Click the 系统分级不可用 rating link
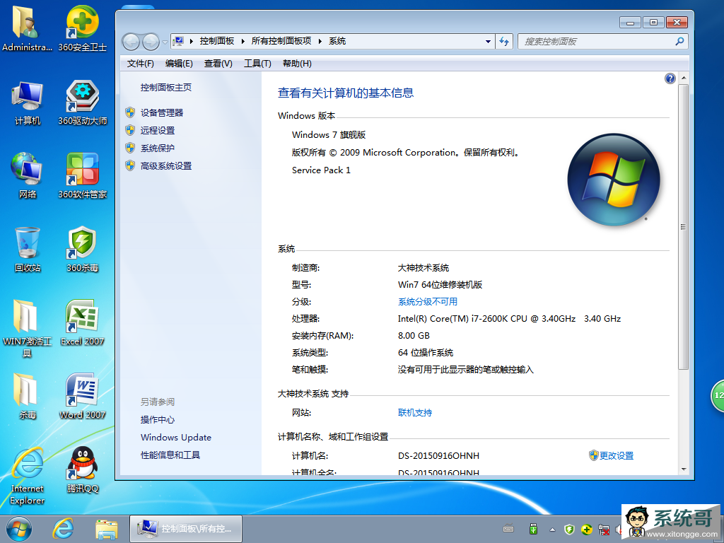 (x=428, y=301)
